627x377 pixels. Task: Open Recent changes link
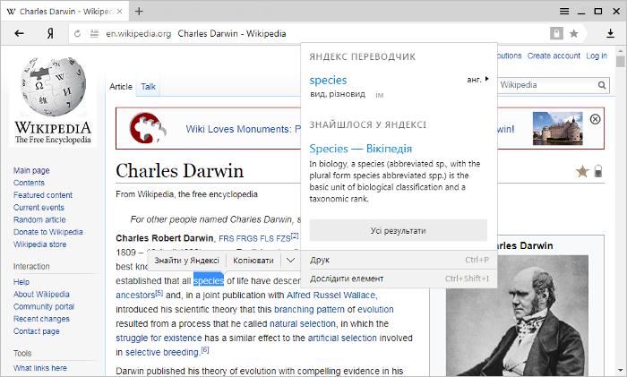41,319
